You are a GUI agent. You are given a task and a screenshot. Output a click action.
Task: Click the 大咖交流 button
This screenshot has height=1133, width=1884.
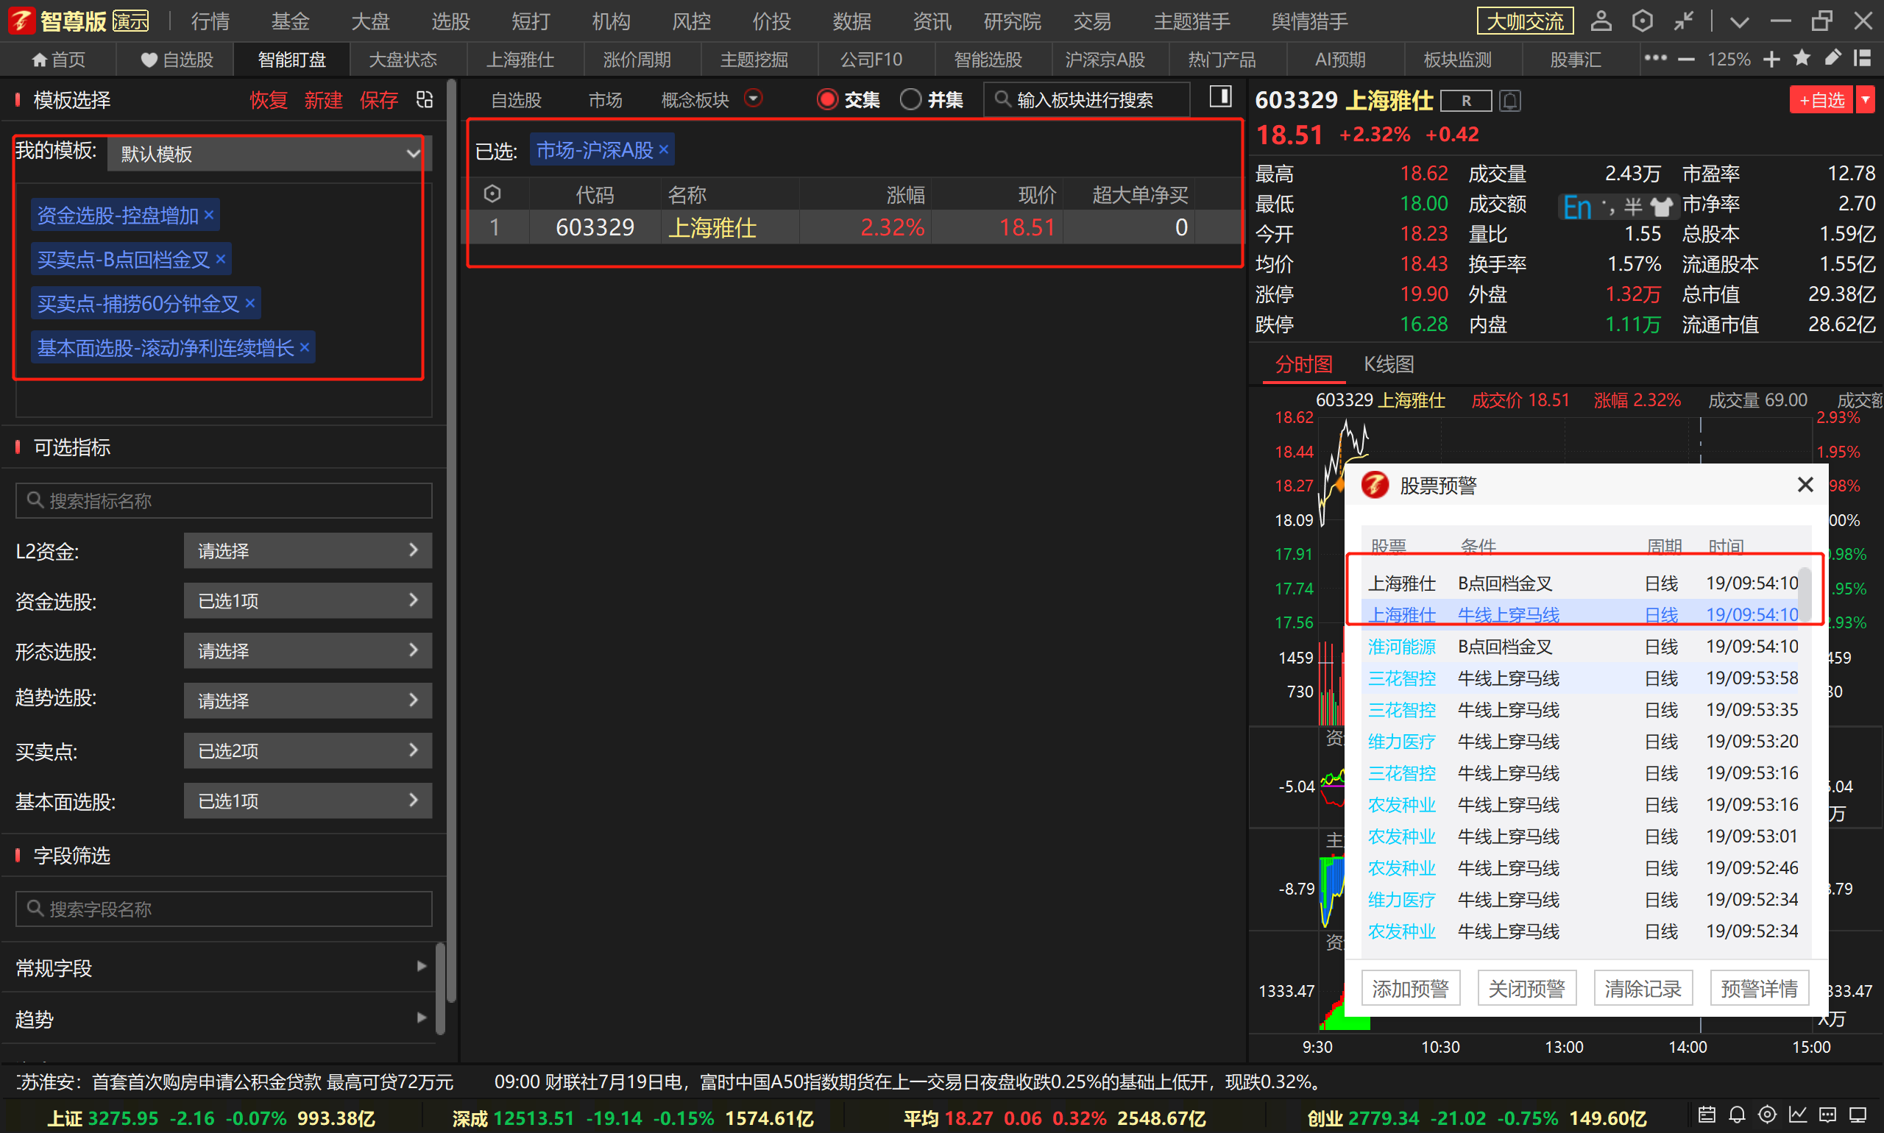coord(1525,21)
